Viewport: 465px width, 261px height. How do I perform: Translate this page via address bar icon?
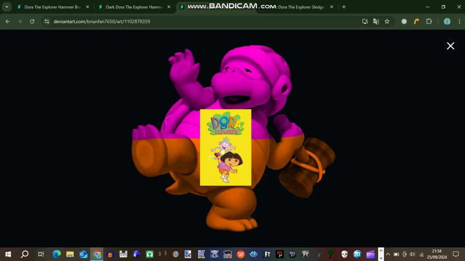(x=376, y=21)
